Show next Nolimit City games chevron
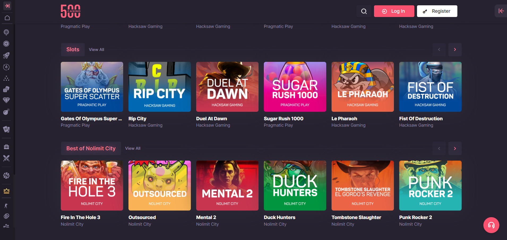 pos(455,148)
